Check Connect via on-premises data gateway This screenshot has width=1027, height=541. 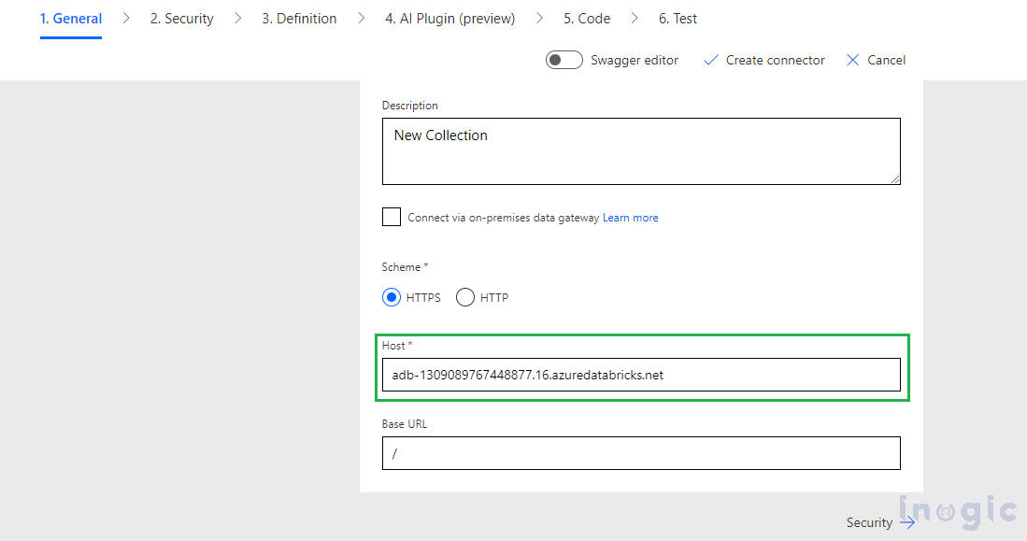tap(391, 217)
